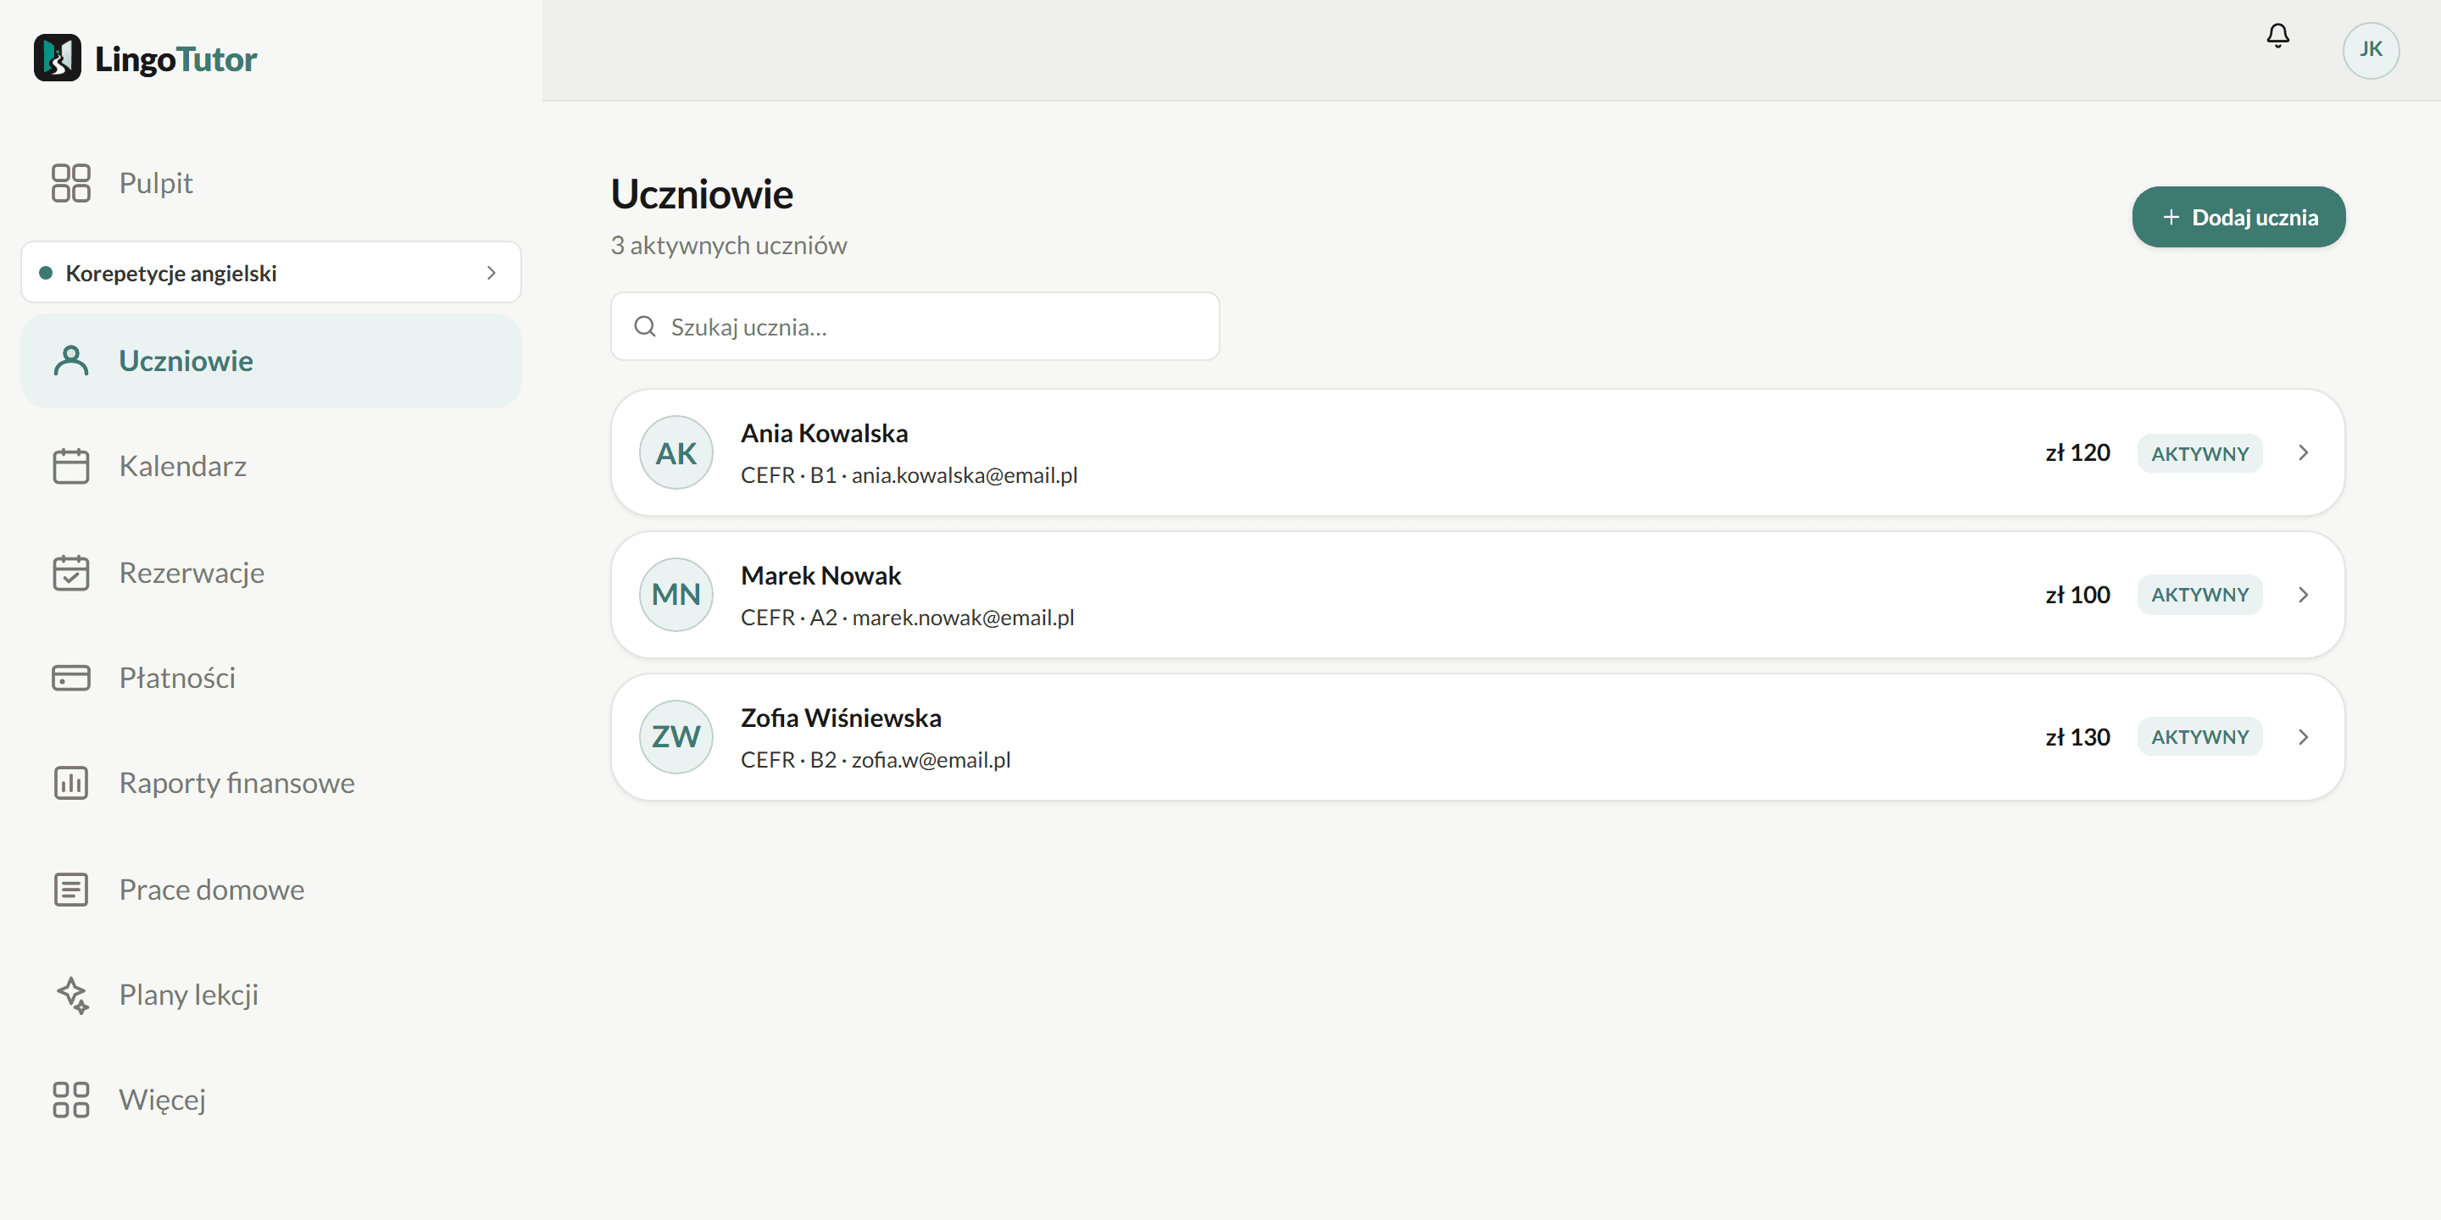Click the zł 130 rate

click(x=2077, y=737)
